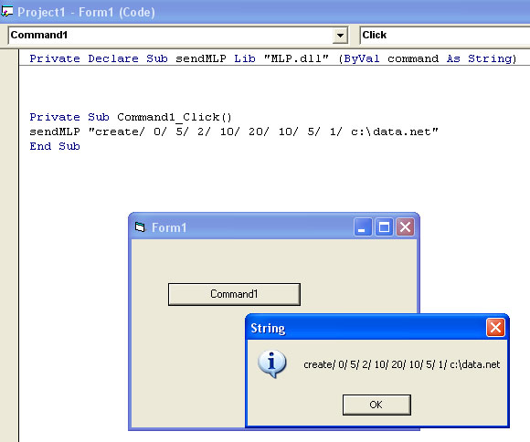
Task: Expand the Command1 object dropdown arrow
Action: click(340, 35)
